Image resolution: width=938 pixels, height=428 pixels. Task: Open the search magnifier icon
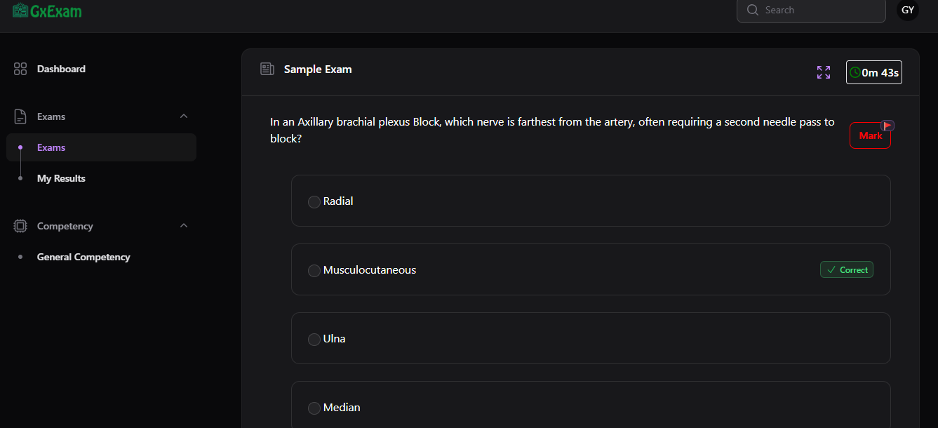[752, 10]
